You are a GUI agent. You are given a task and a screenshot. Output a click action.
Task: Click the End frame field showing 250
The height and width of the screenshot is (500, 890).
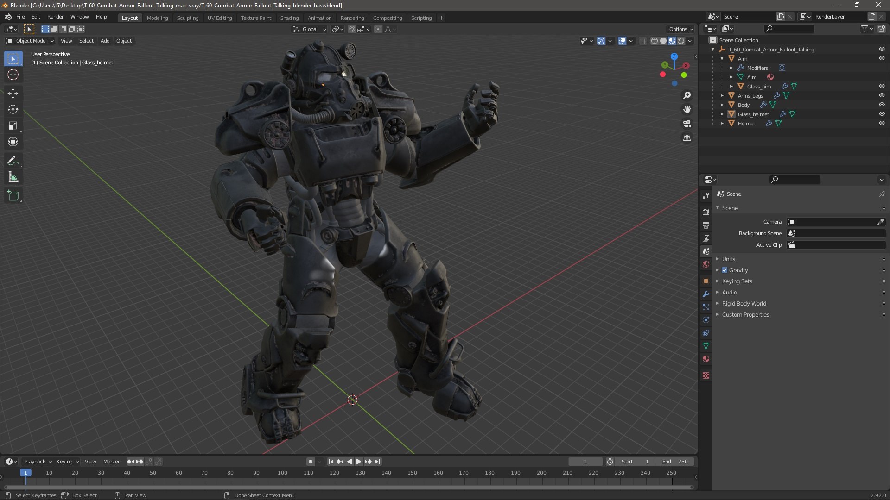point(675,462)
